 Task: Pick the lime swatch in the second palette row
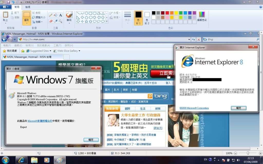[x=181, y=17]
